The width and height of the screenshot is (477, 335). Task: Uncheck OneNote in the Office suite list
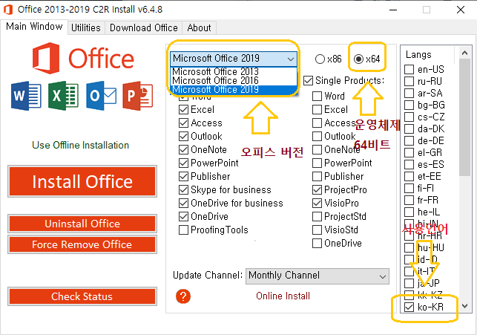click(x=183, y=150)
